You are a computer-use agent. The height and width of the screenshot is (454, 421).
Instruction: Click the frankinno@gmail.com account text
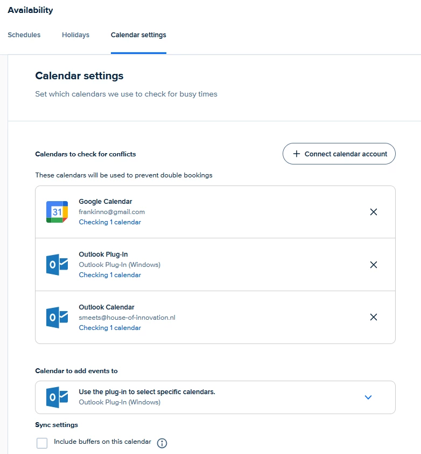pos(112,212)
